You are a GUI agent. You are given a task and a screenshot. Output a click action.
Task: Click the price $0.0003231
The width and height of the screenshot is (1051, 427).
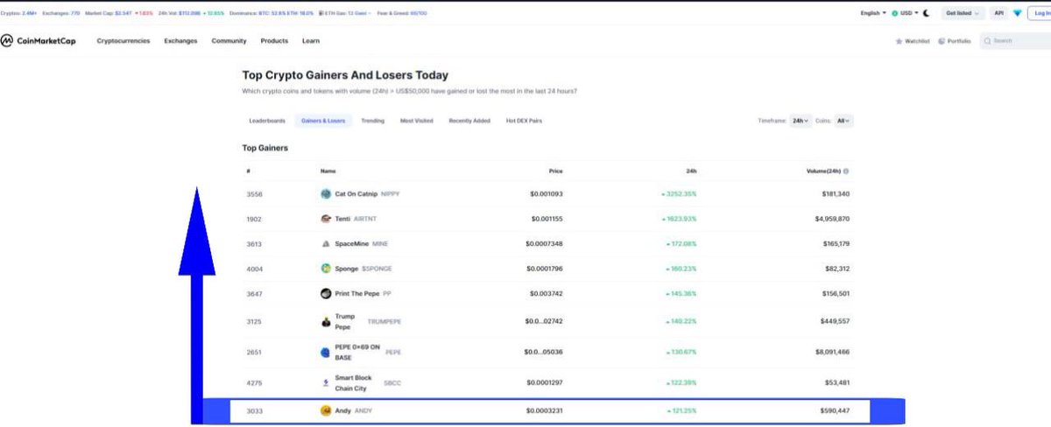(545, 410)
